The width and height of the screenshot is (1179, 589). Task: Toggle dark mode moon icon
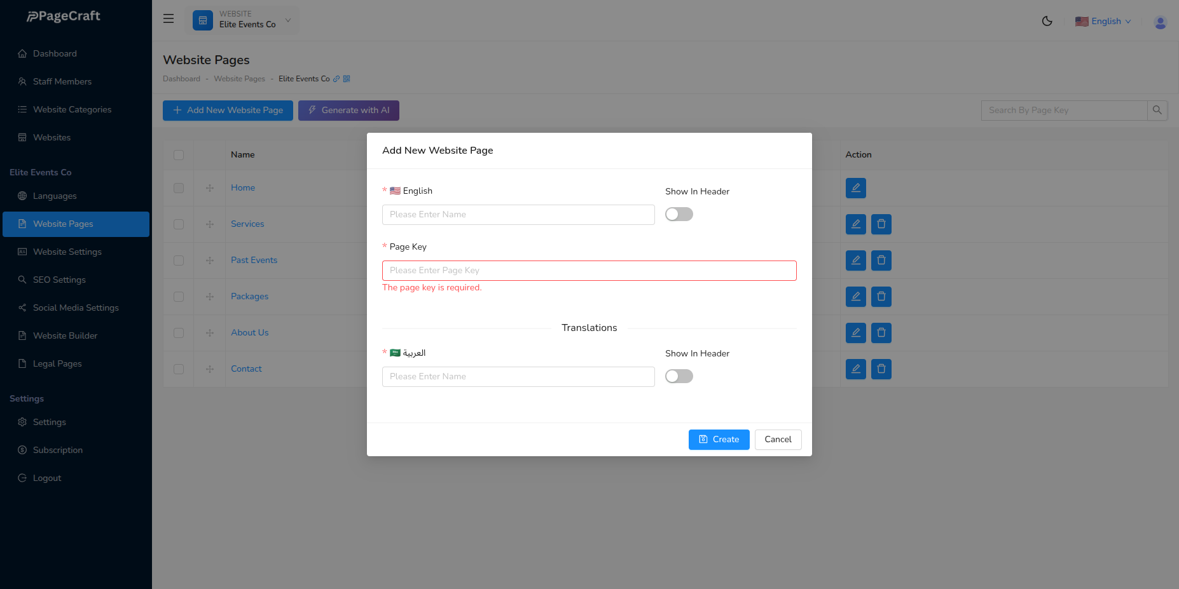[1047, 21]
